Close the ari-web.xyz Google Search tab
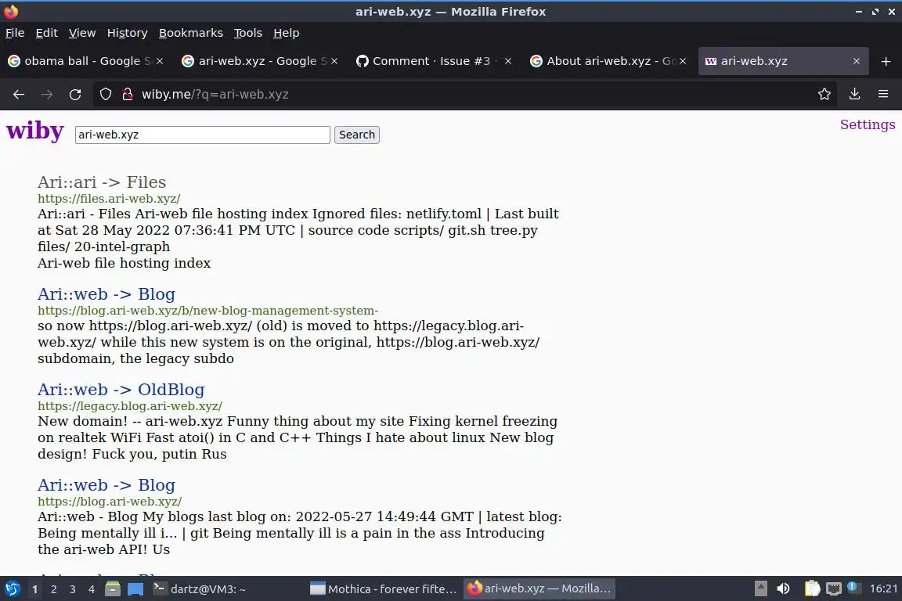The width and height of the screenshot is (902, 601). (334, 61)
